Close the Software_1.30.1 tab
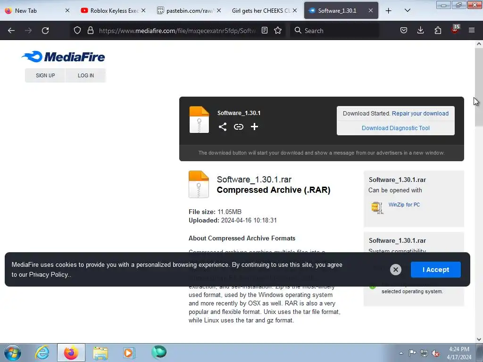Viewport: 483px width, 362px height. (371, 10)
